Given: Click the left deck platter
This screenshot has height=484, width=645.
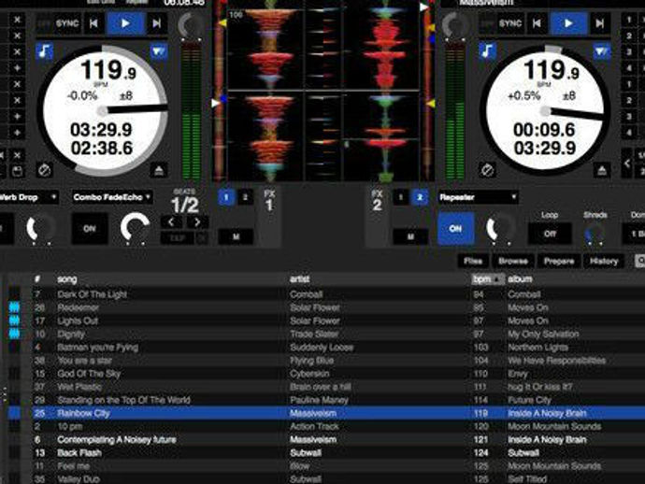Looking at the screenshot, I should (102, 110).
